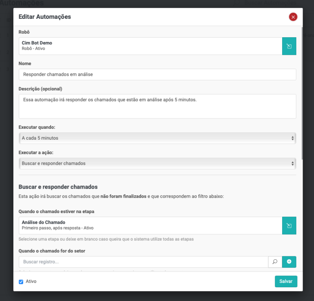Click the magnifier search icon for setor

pyautogui.click(x=275, y=262)
